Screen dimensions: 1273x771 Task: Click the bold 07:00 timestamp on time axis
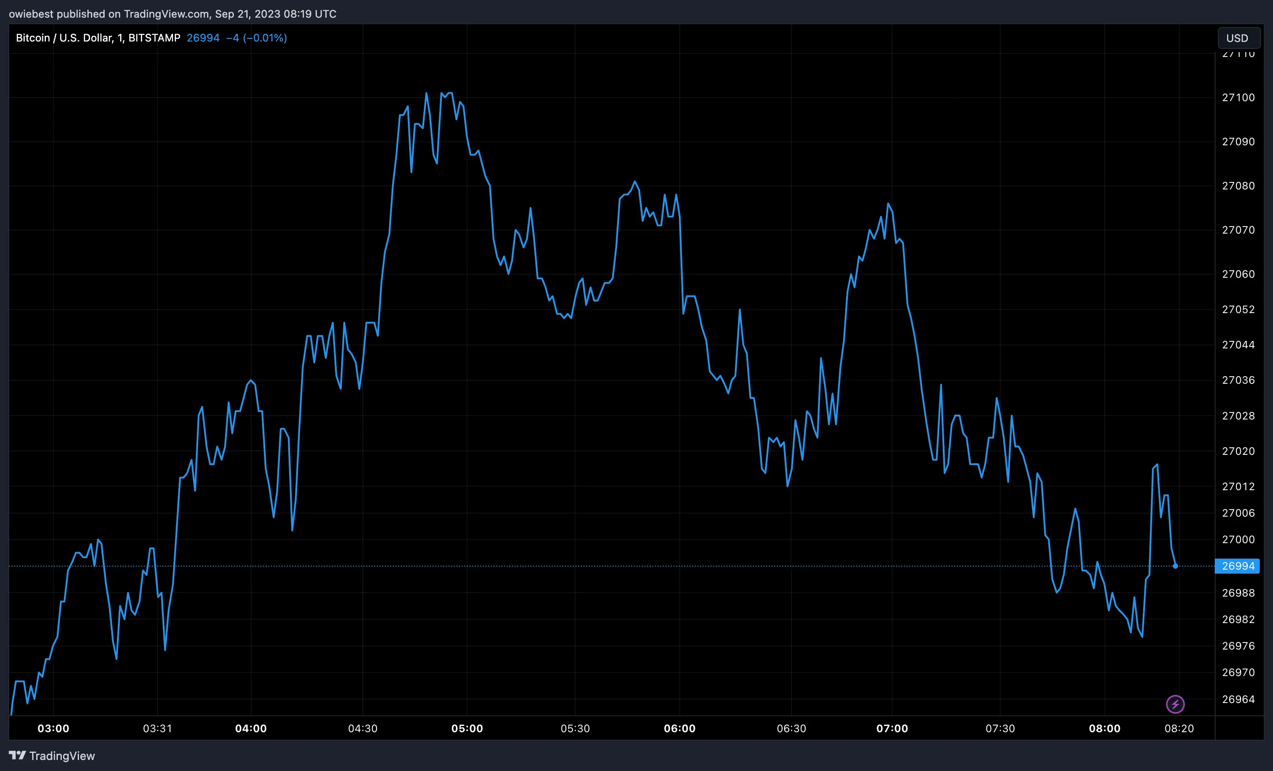click(893, 729)
